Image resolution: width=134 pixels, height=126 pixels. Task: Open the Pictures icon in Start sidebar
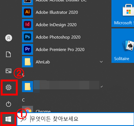tap(9, 71)
